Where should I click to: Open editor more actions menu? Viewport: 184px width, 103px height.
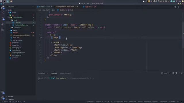181,7
